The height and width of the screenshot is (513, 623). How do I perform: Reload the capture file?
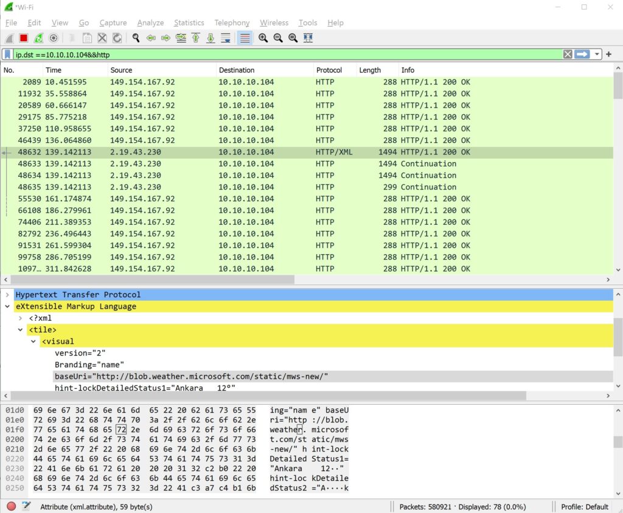(117, 38)
